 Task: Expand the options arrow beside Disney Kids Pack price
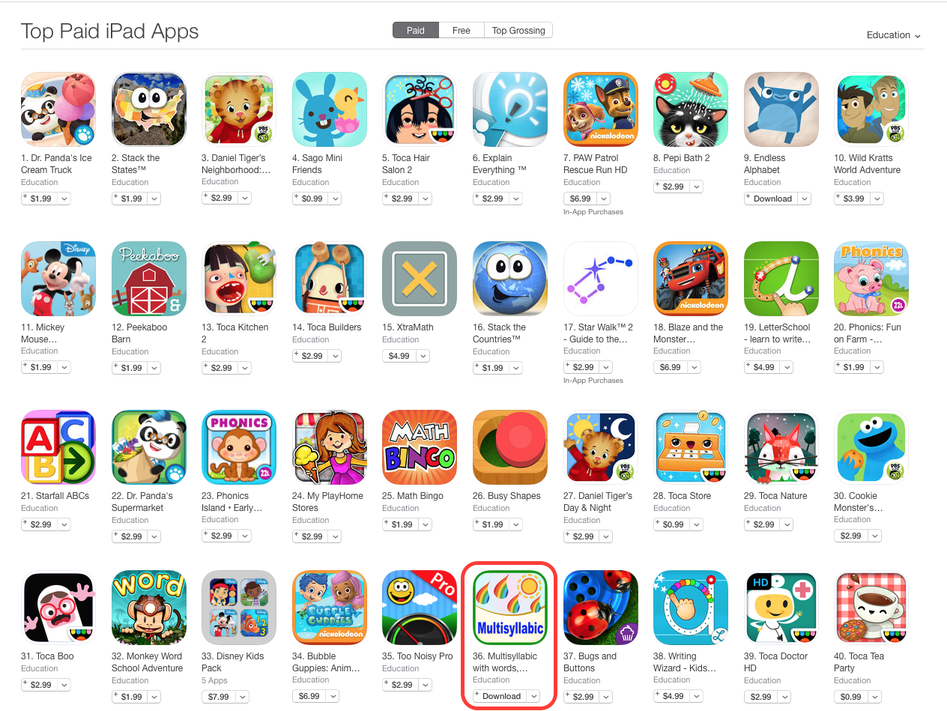(242, 697)
